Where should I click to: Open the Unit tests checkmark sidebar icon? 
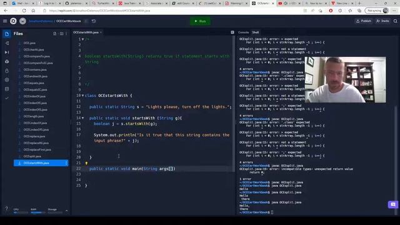[x=7, y=98]
